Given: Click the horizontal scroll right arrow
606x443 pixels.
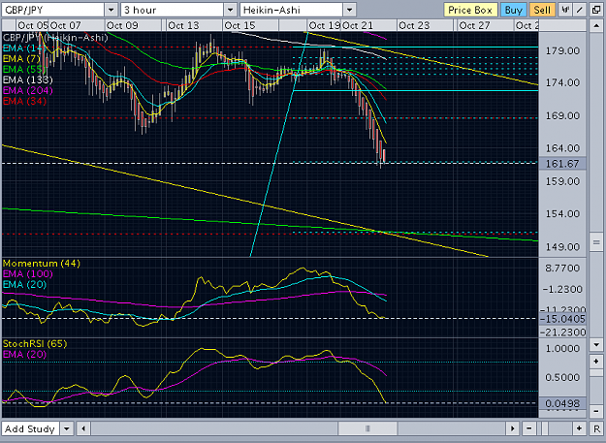Looking at the screenshot, I should [513, 428].
